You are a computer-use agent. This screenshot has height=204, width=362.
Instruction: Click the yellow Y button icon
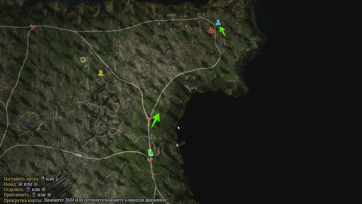point(43,189)
